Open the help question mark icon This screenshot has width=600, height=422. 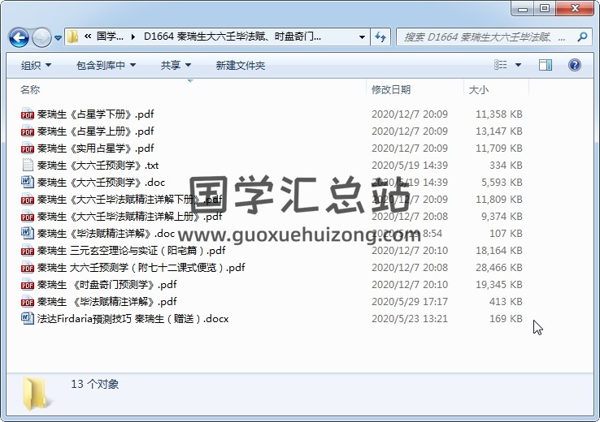pyautogui.click(x=574, y=65)
